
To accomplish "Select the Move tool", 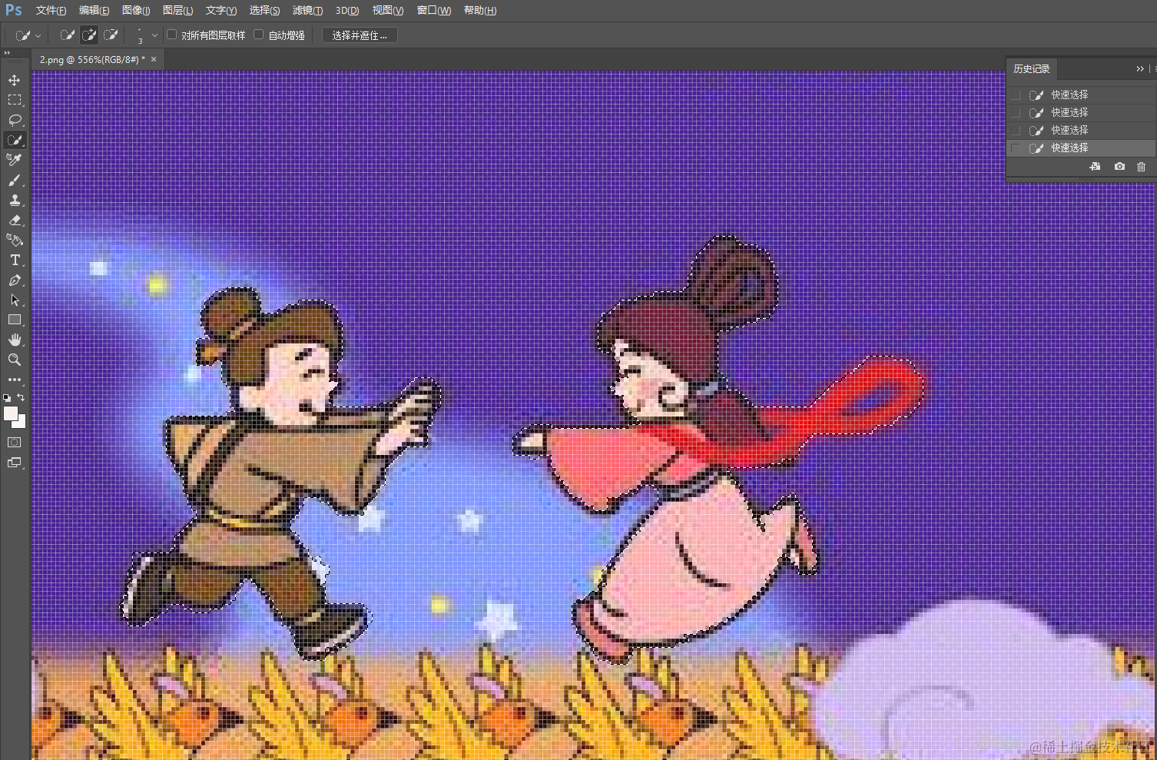I will coord(15,80).
